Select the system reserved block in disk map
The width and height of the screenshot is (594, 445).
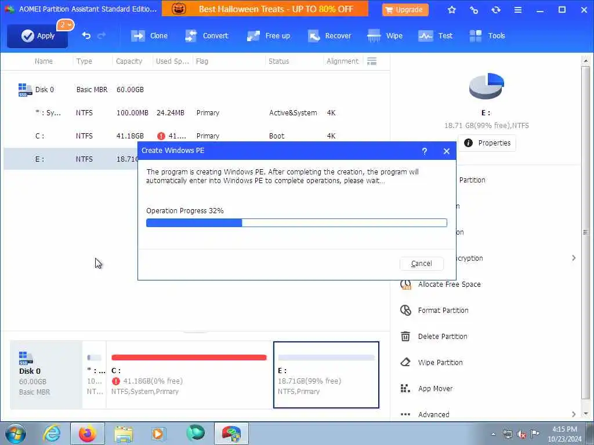(x=95, y=375)
